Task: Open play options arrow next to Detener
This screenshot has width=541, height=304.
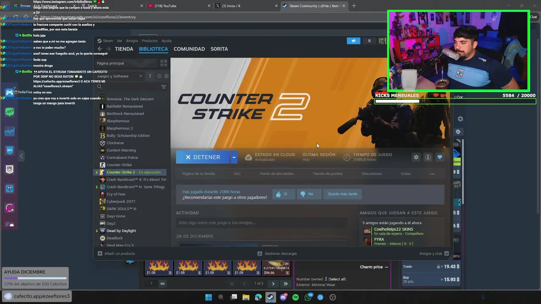Action: pos(234,157)
